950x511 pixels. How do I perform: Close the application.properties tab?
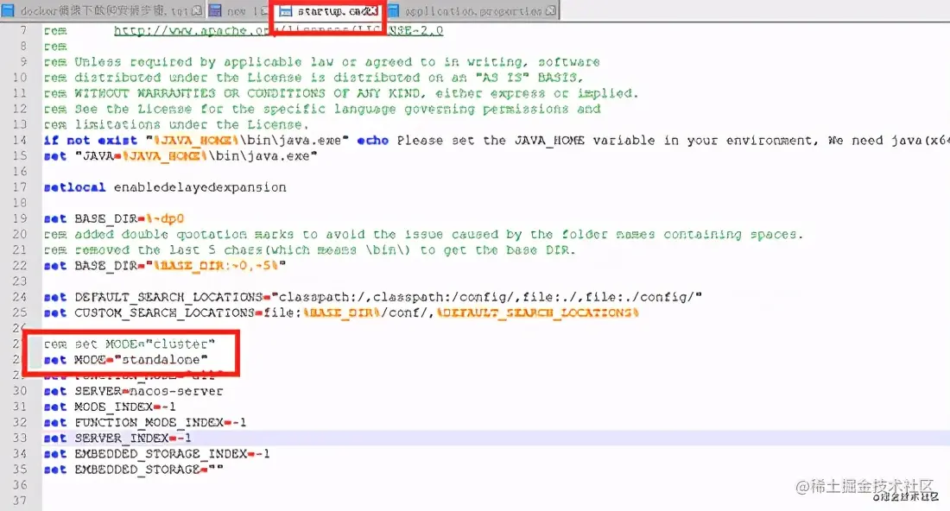pyautogui.click(x=550, y=11)
